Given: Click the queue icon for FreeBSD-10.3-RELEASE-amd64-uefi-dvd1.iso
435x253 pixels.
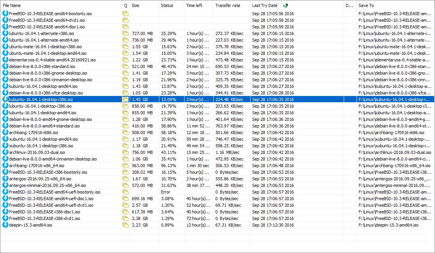Looking at the screenshot, I should pos(125,205).
